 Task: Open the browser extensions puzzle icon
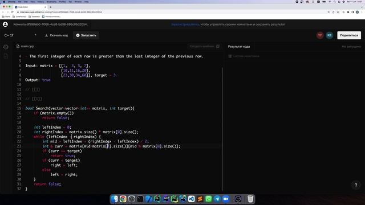pyautogui.click(x=348, y=12)
